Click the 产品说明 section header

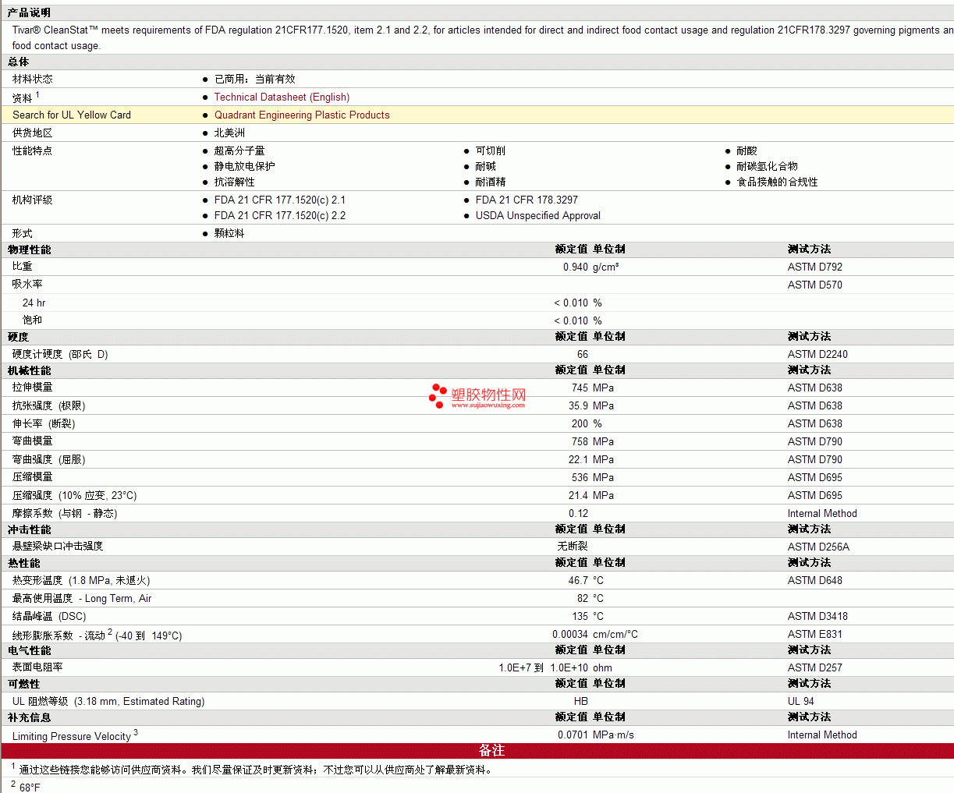pyautogui.click(x=29, y=12)
